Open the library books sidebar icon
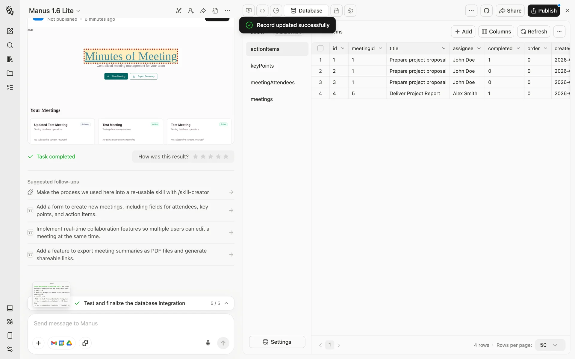The height and width of the screenshot is (359, 575). (x=10, y=59)
